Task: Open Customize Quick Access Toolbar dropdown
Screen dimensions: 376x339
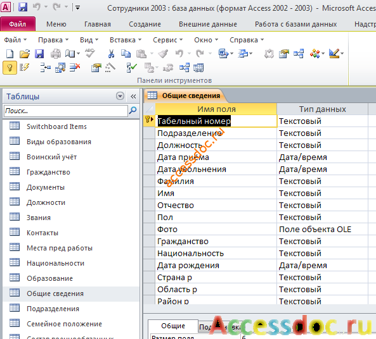Action: [78, 8]
